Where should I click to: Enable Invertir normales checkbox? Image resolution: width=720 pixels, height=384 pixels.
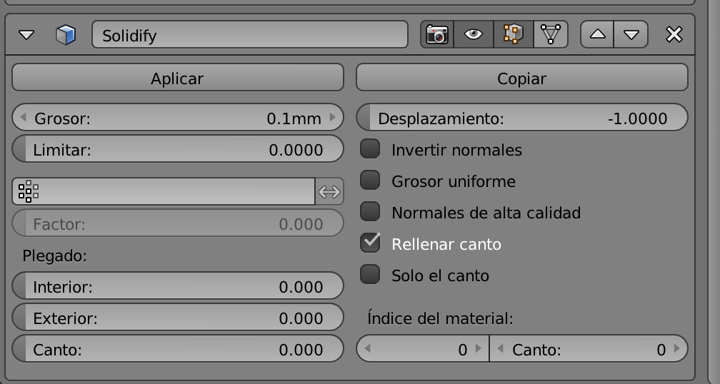click(370, 150)
